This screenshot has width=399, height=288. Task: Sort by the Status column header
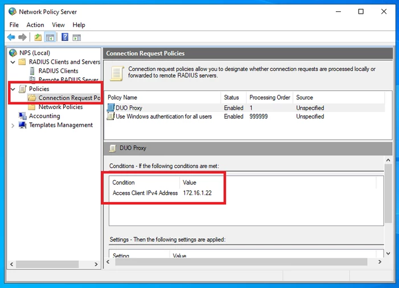(x=233, y=98)
